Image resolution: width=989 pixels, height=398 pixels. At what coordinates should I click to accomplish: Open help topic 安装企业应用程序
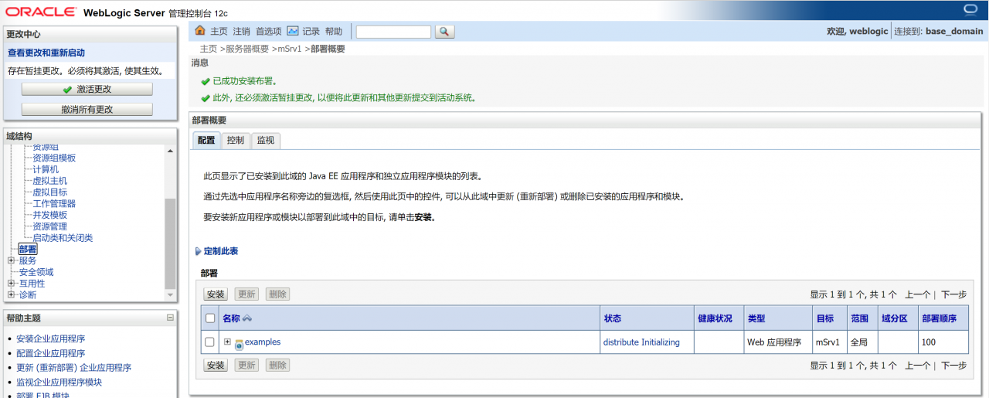(51, 338)
